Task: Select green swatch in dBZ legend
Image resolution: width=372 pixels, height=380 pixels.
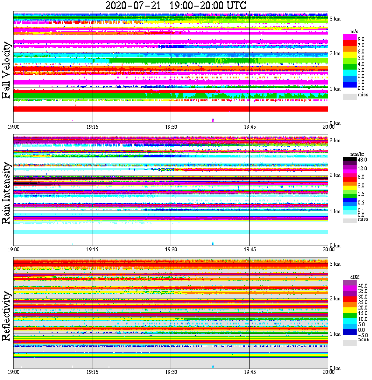Action: [350, 316]
